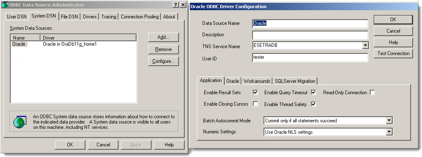Click the Configure... button
This screenshot has width=422, height=157.
(x=163, y=61)
